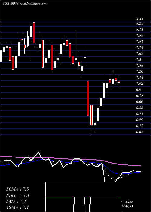Click the 7.02 price axis label

[x=140, y=84]
